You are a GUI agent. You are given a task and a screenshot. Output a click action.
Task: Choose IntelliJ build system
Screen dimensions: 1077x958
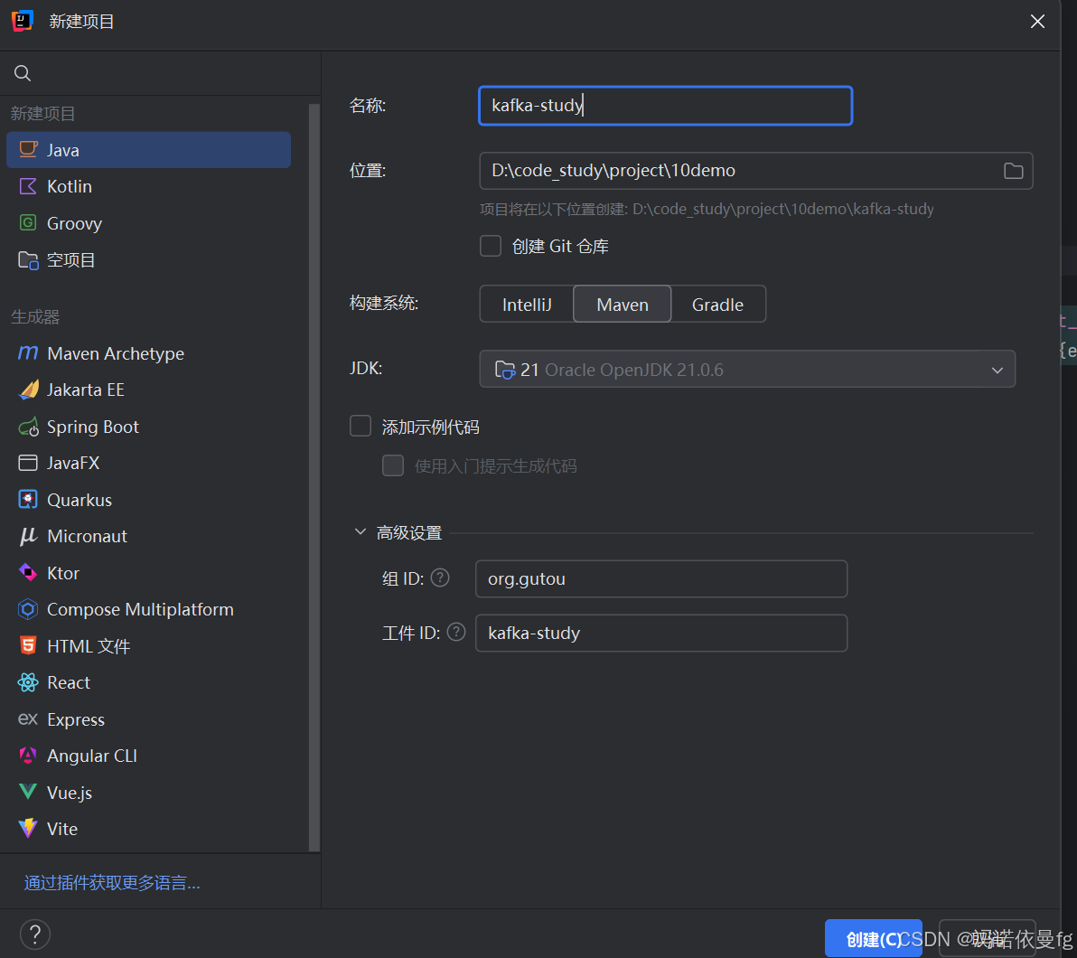coord(527,305)
